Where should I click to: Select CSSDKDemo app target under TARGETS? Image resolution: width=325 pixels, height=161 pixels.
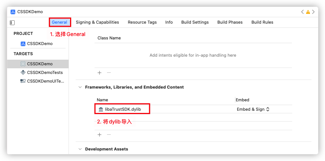40,64
